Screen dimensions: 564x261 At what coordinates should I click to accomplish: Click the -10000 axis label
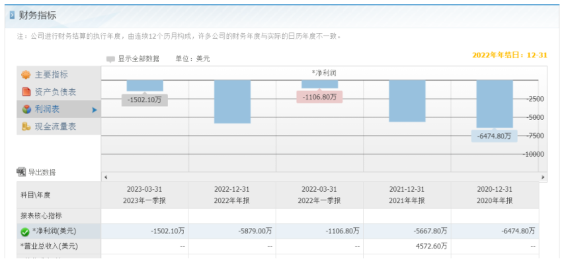pyautogui.click(x=533, y=154)
